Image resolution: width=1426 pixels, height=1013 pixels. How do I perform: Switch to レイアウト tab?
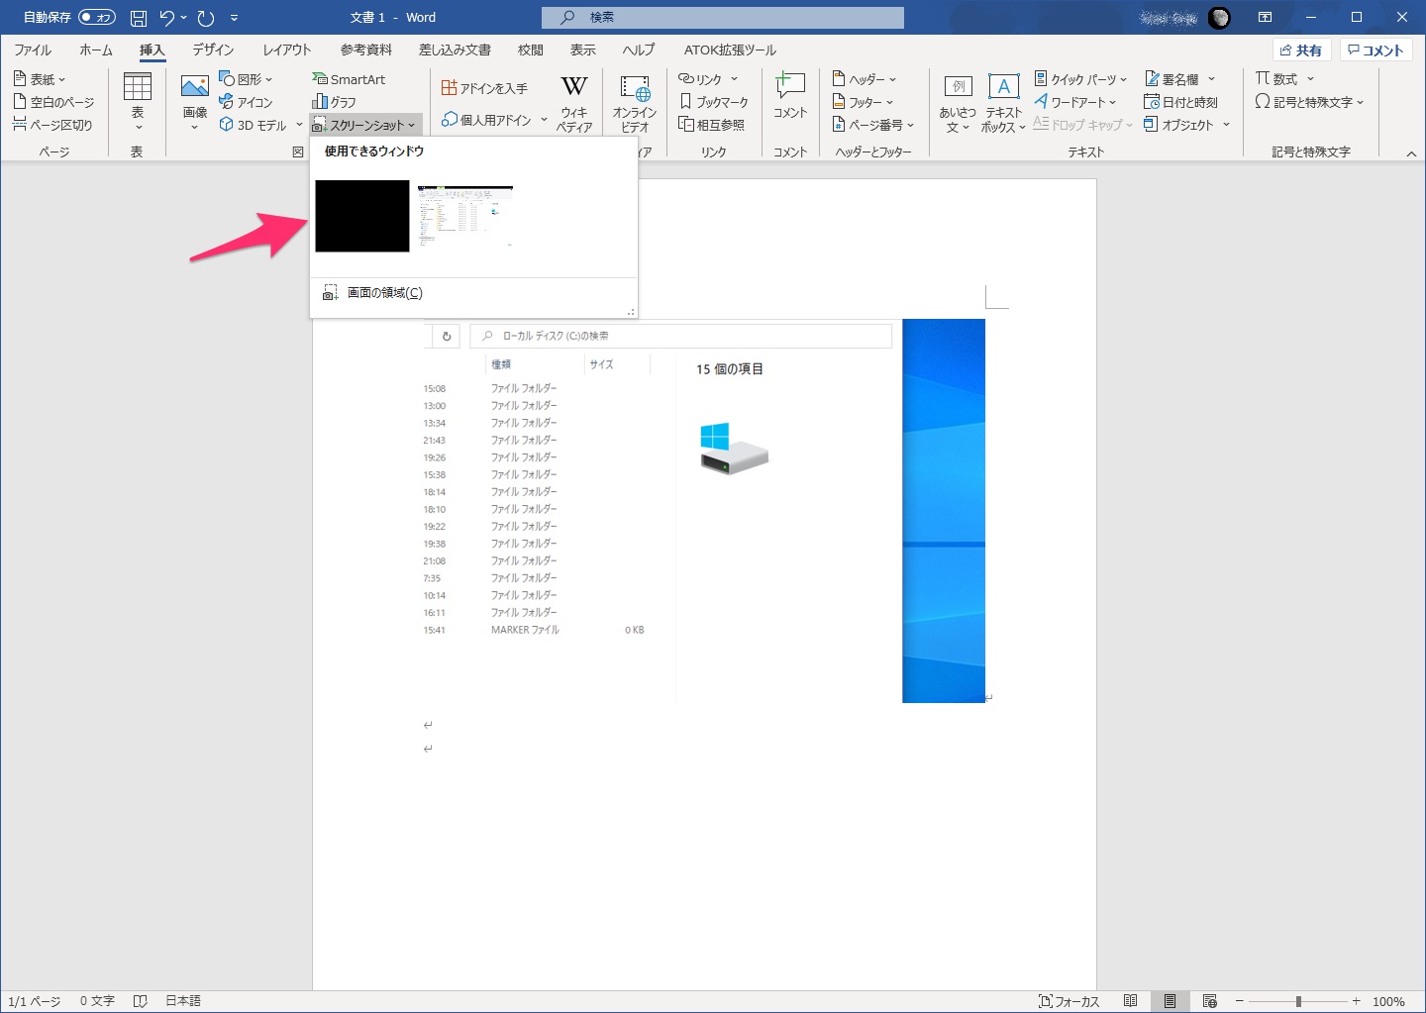coord(287,50)
